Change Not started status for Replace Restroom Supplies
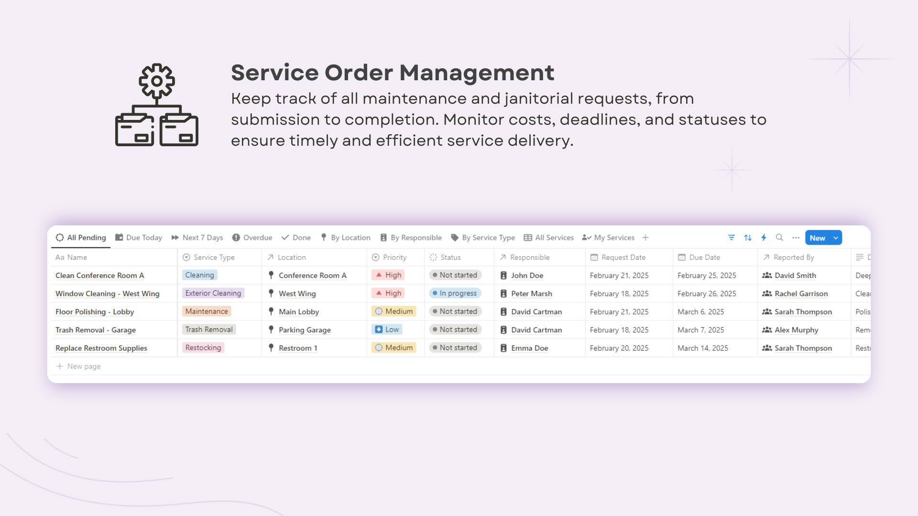 tap(455, 347)
